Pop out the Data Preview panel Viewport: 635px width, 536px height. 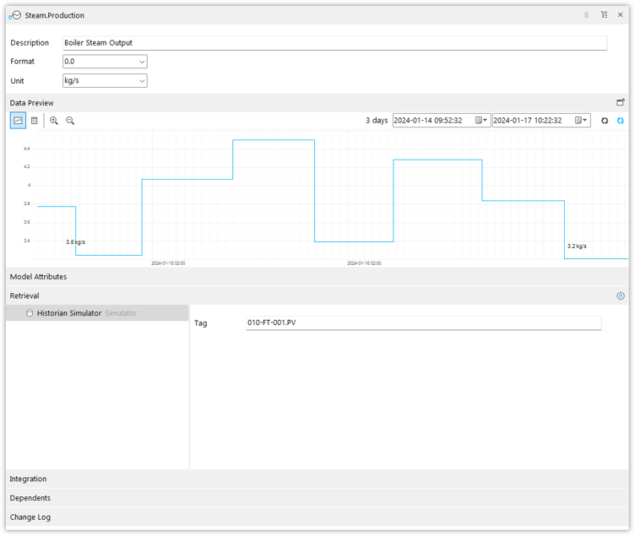click(x=621, y=102)
